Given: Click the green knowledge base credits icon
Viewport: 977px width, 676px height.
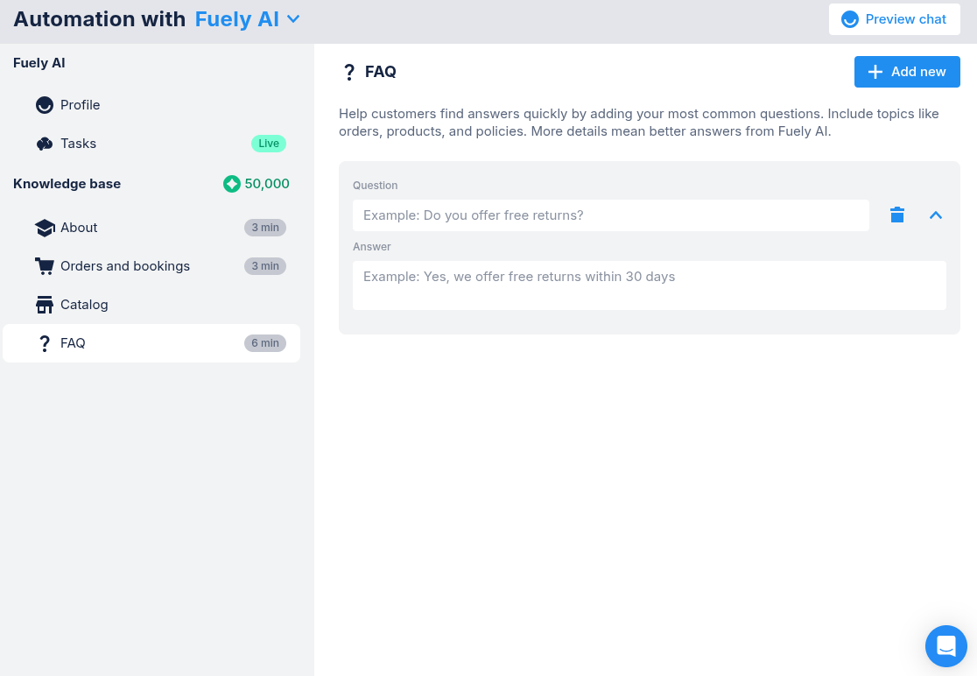Looking at the screenshot, I should coord(232,184).
